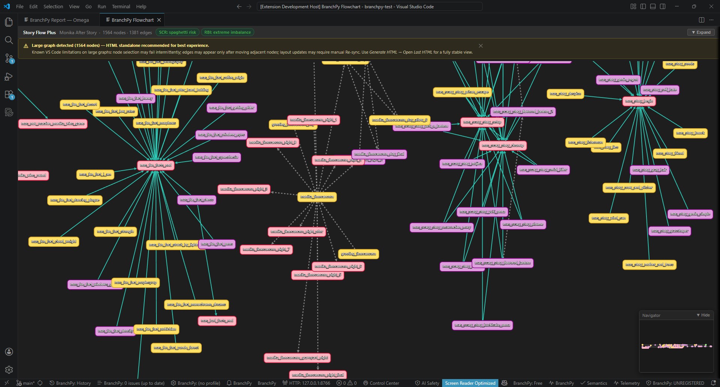Open the Run and Debug panel
720x387 pixels.
click(x=9, y=76)
